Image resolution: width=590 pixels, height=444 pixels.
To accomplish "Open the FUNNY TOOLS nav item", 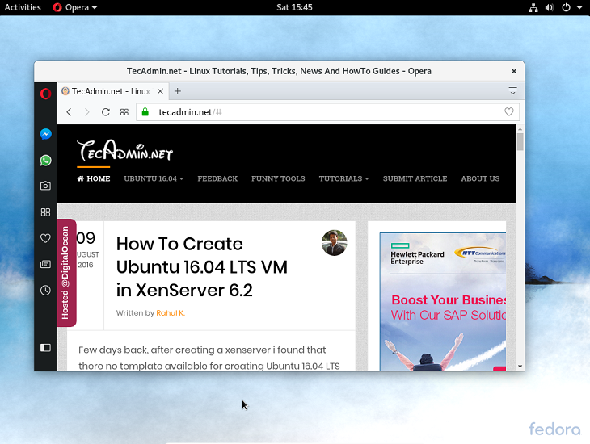I will click(x=278, y=178).
